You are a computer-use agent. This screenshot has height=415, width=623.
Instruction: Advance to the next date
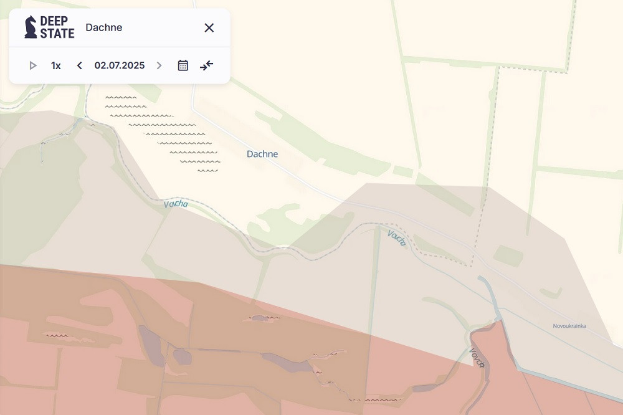(x=159, y=65)
